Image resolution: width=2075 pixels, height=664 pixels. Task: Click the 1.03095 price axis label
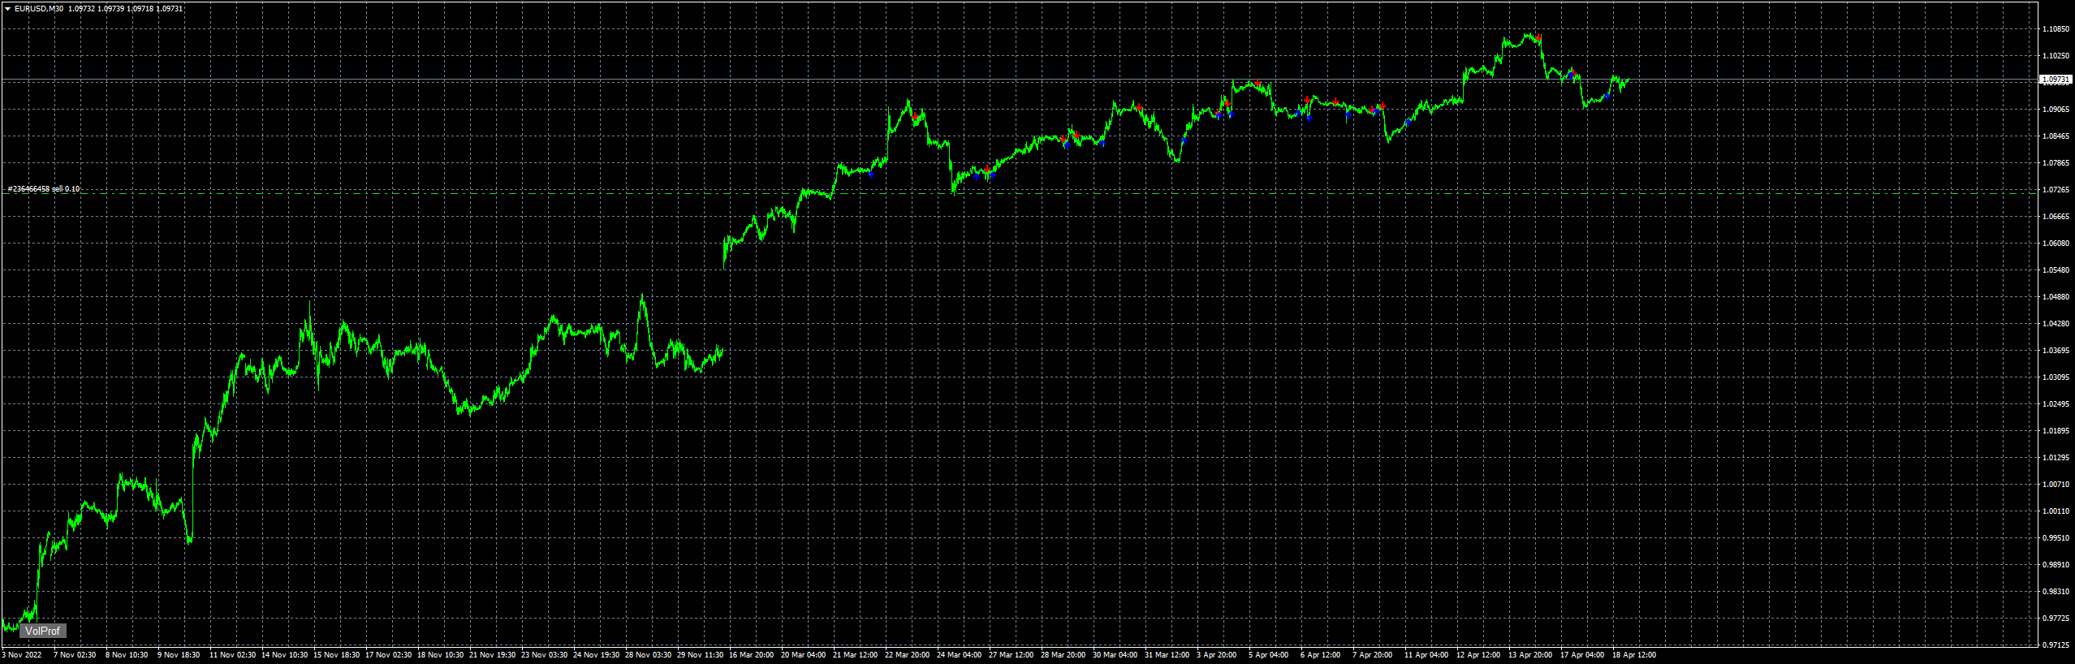click(2055, 377)
